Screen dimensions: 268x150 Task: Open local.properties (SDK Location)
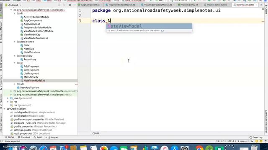pos(30,133)
